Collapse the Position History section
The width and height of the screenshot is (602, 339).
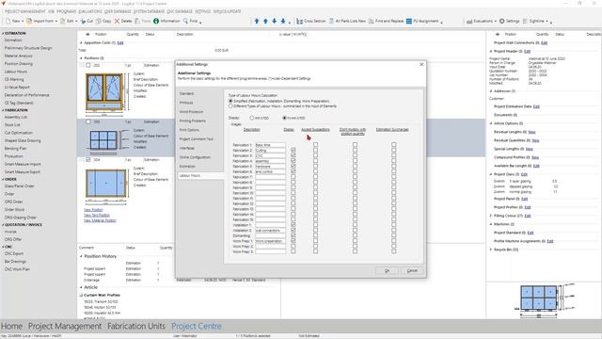pos(81,256)
